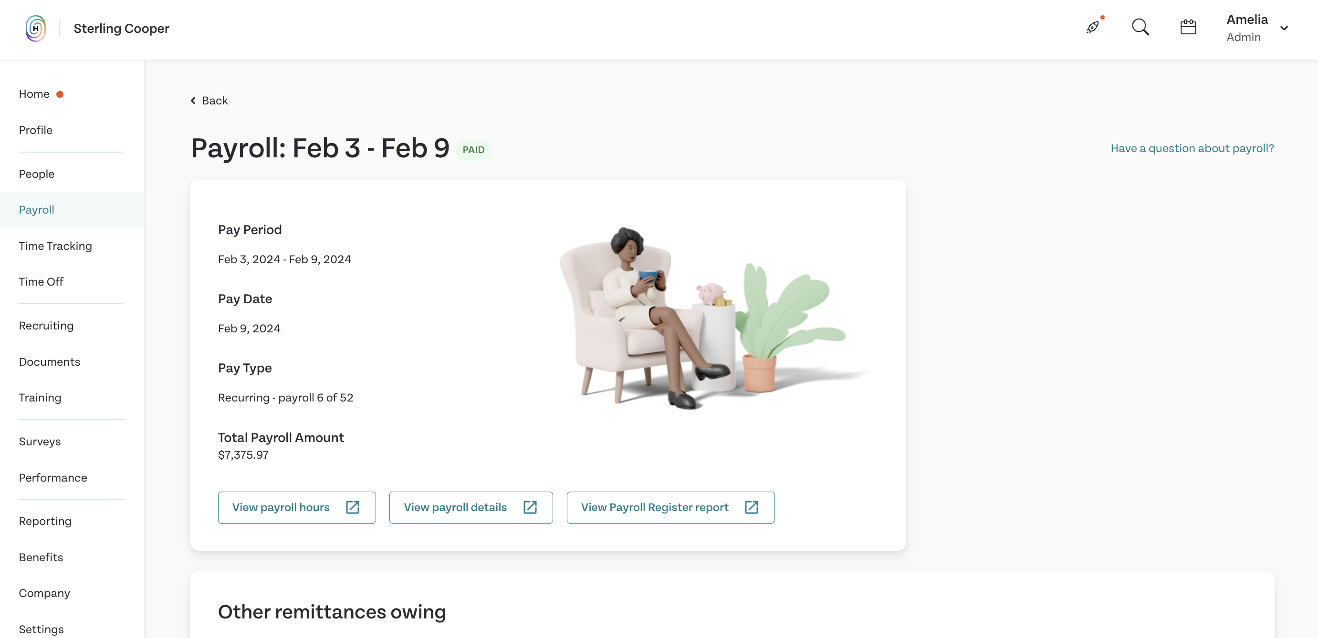Click the PAID status badge
Viewport: 1318px width, 638px height.
[x=473, y=150]
